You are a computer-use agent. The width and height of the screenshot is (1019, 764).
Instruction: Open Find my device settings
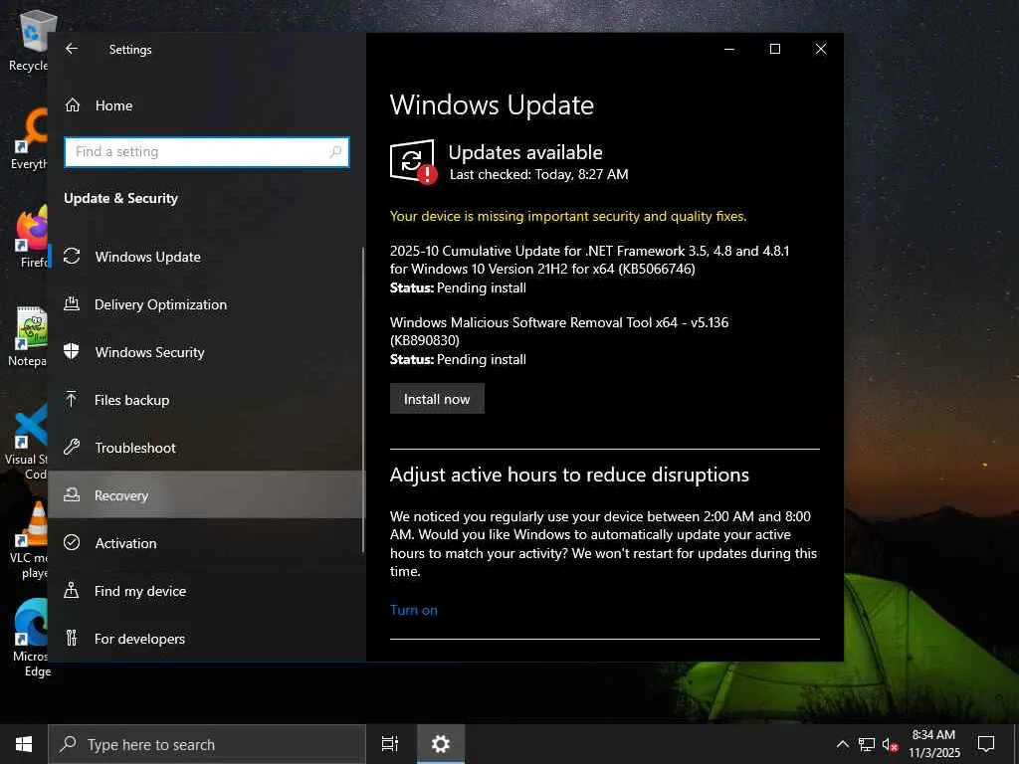point(206,591)
